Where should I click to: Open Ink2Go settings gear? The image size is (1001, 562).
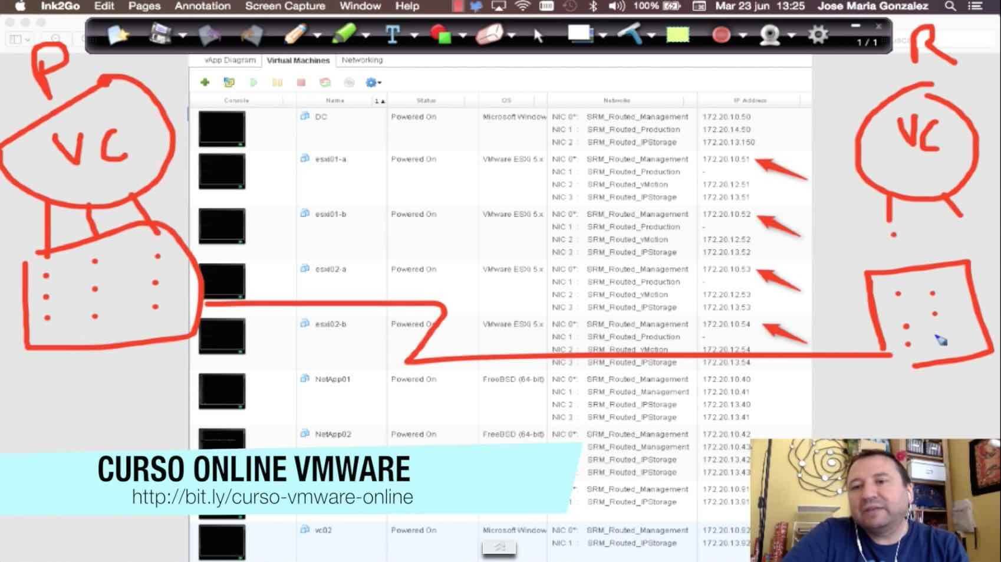click(x=818, y=35)
